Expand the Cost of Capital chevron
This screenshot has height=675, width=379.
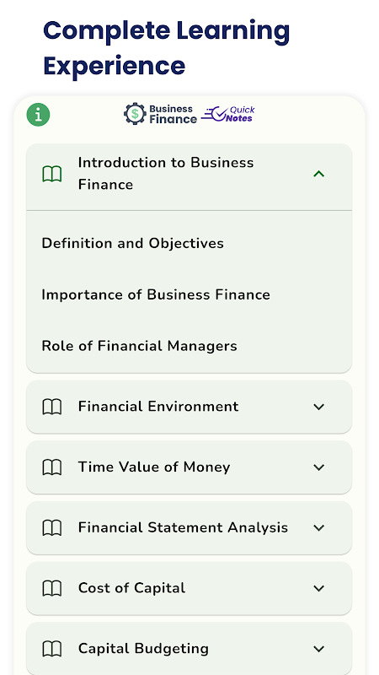tap(319, 588)
